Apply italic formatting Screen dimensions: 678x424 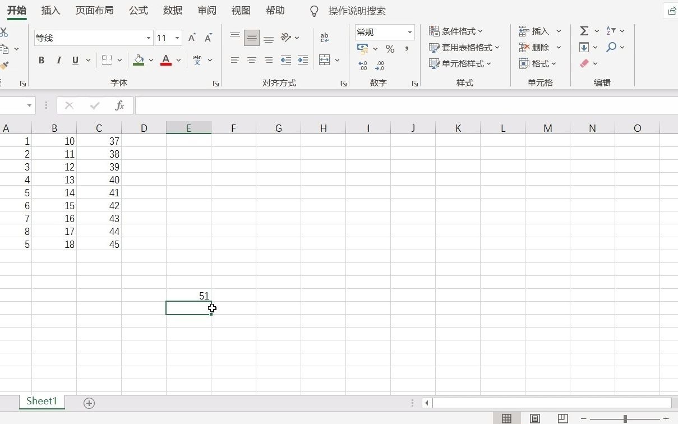[x=58, y=60]
